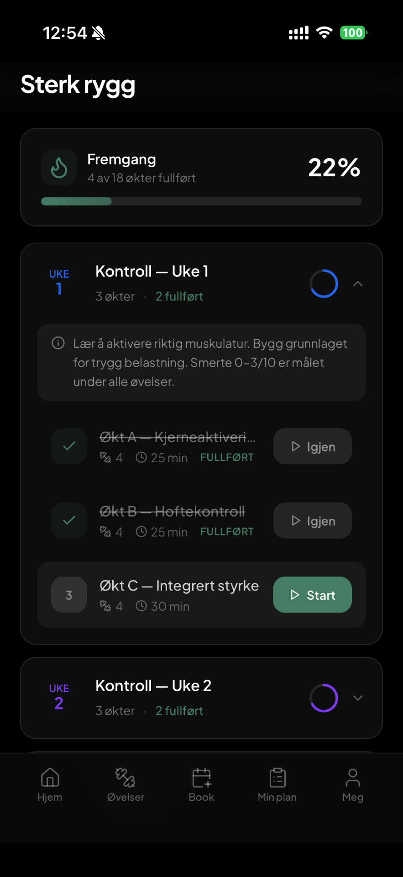Switch to the Min plan tab
The image size is (403, 877).
tap(277, 784)
